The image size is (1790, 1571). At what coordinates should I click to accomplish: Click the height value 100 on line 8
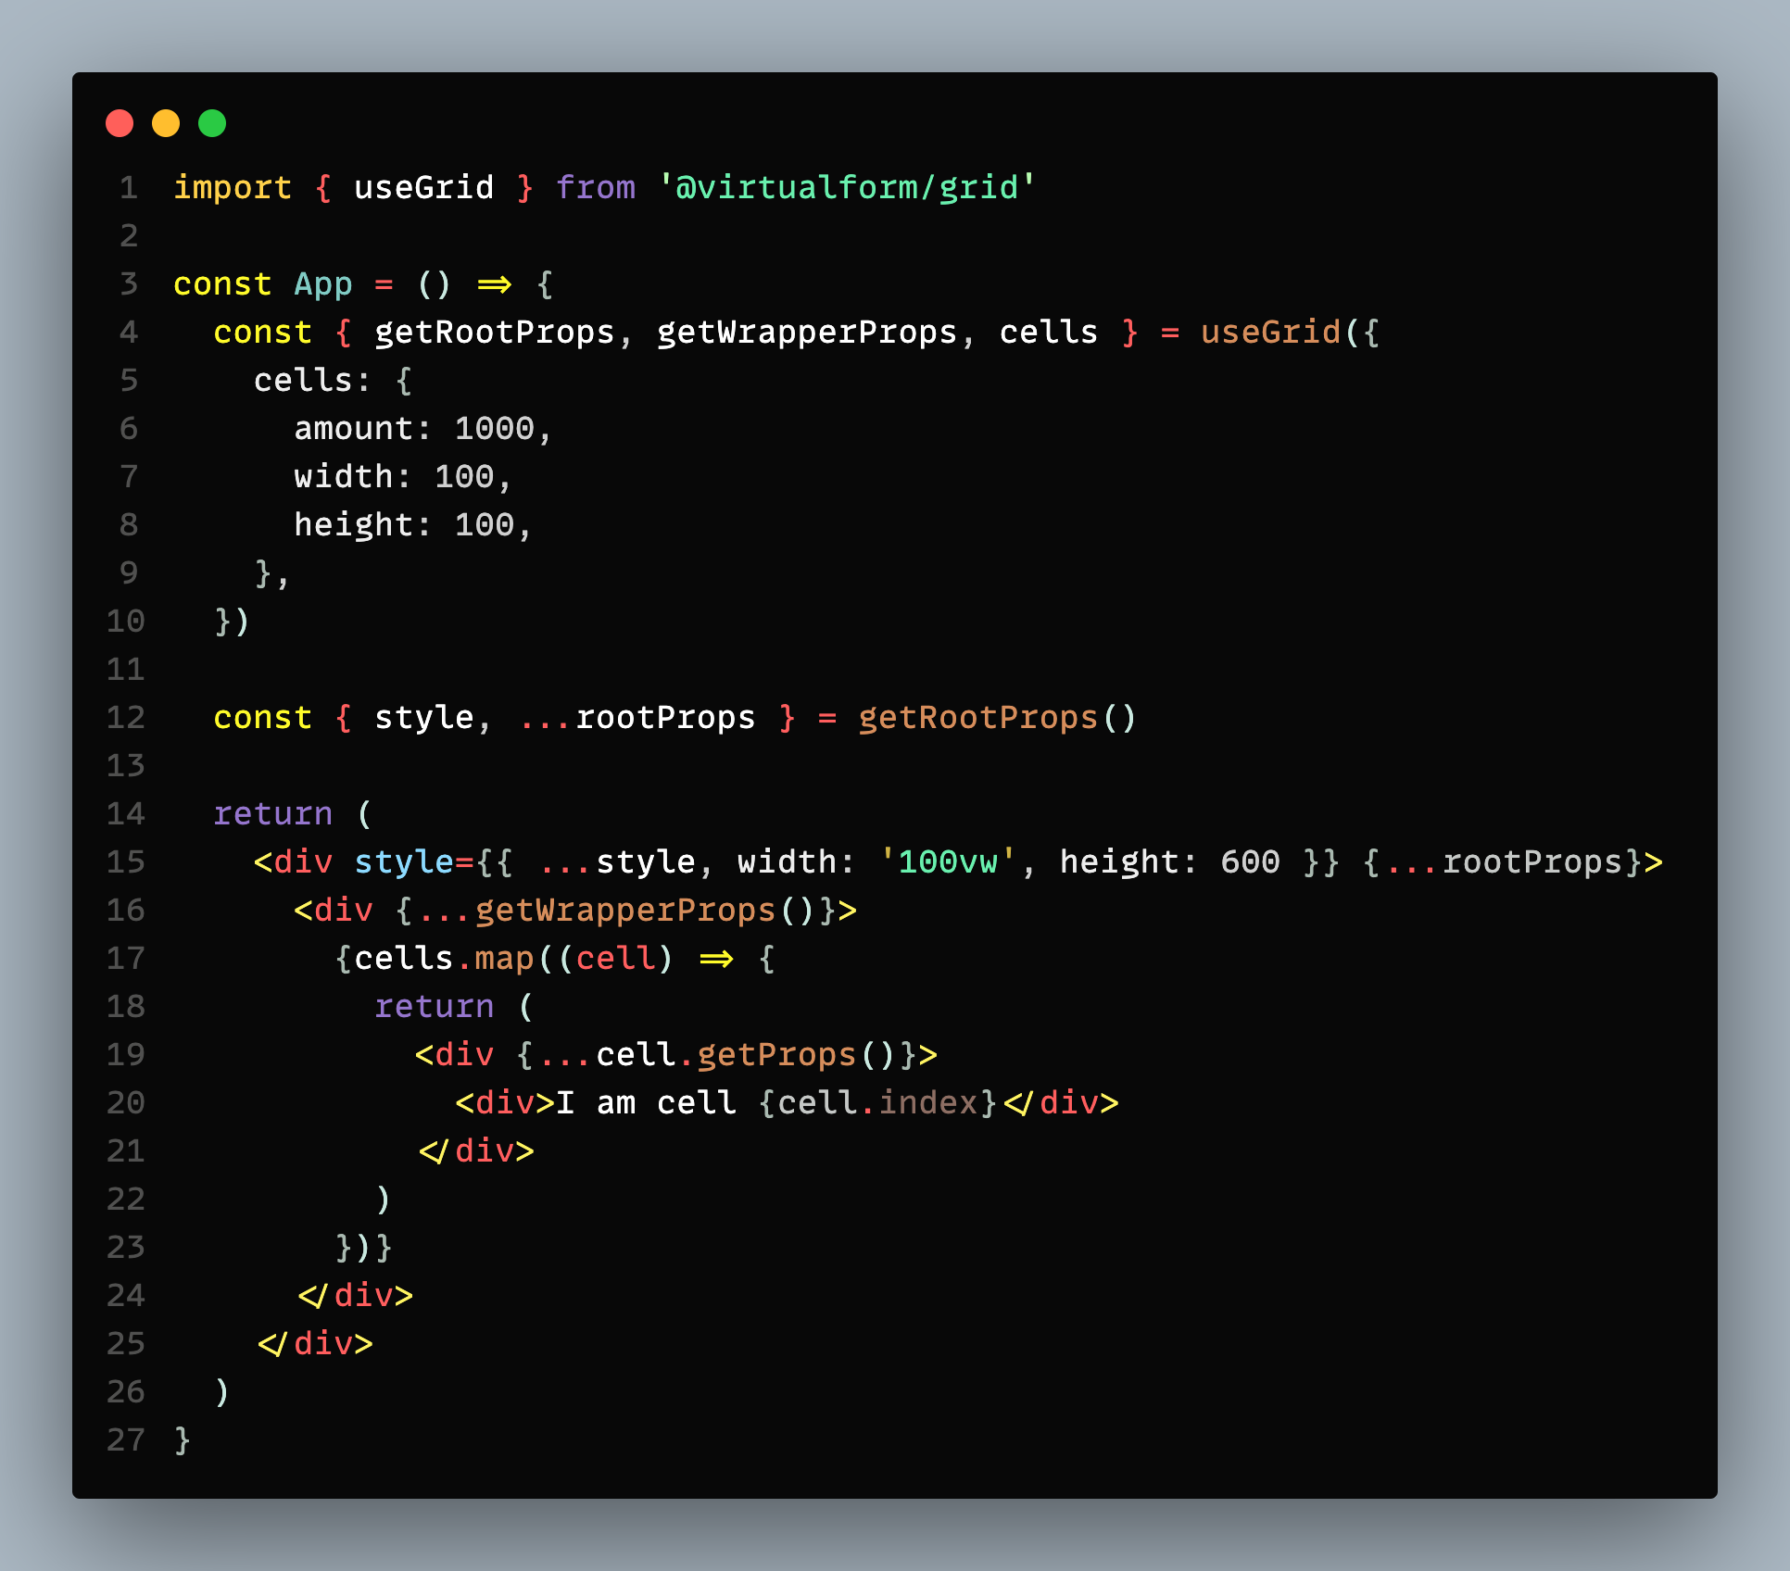[x=484, y=525]
